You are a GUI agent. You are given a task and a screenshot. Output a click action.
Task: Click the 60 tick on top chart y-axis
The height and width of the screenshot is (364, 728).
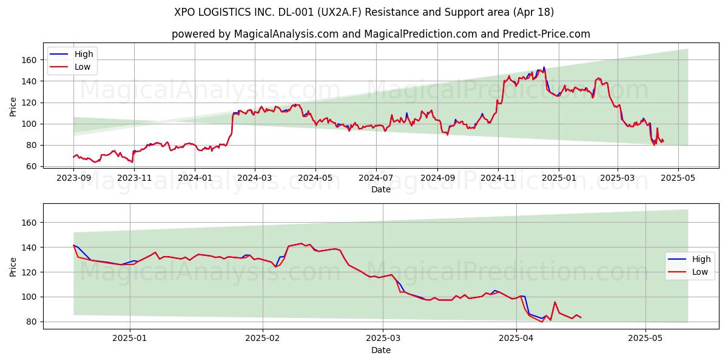[33, 166]
